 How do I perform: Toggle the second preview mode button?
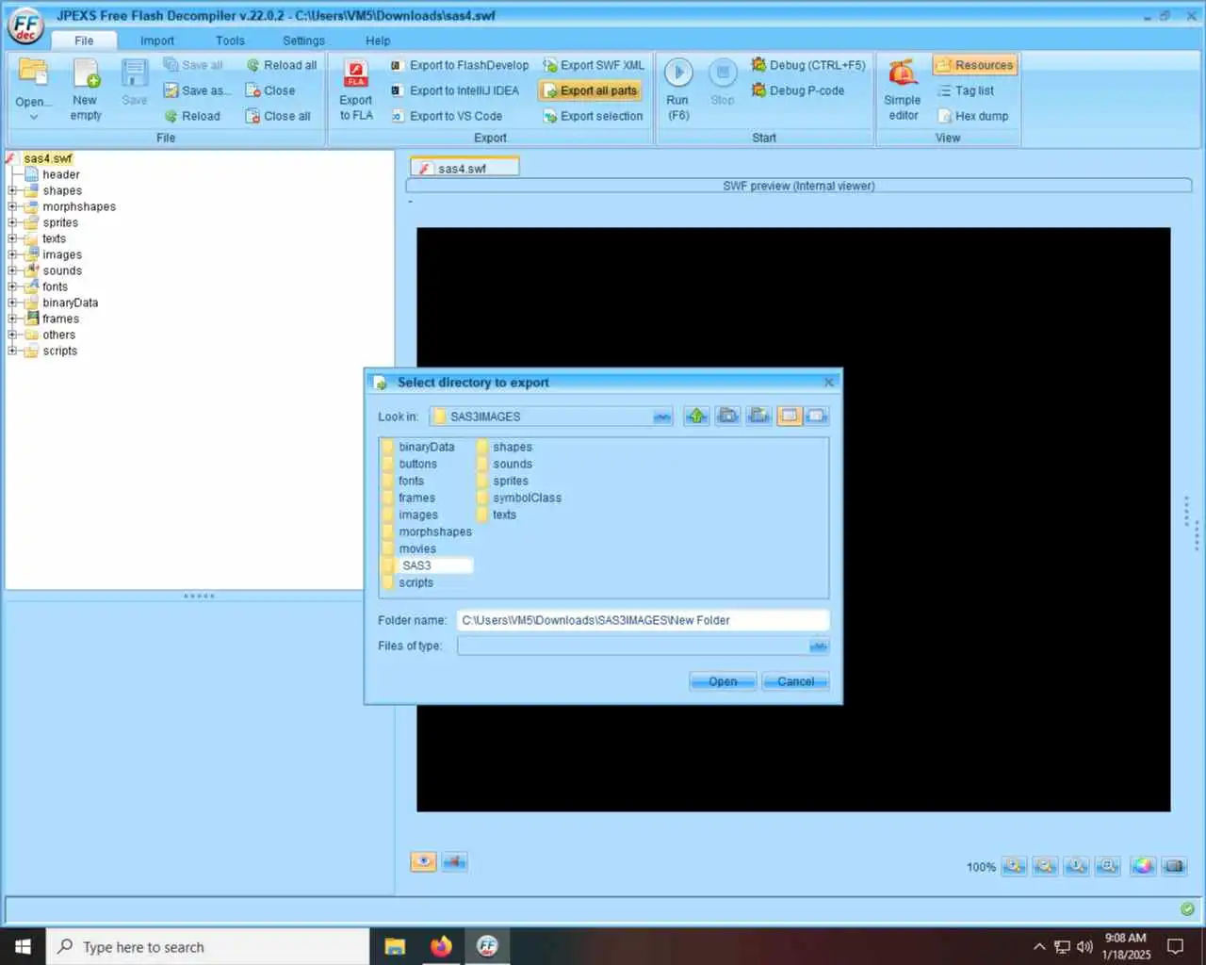click(x=455, y=861)
